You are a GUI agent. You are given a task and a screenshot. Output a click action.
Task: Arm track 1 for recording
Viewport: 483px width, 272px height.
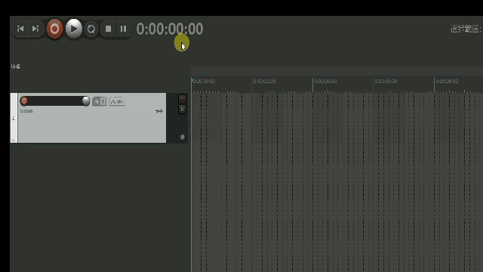24,100
